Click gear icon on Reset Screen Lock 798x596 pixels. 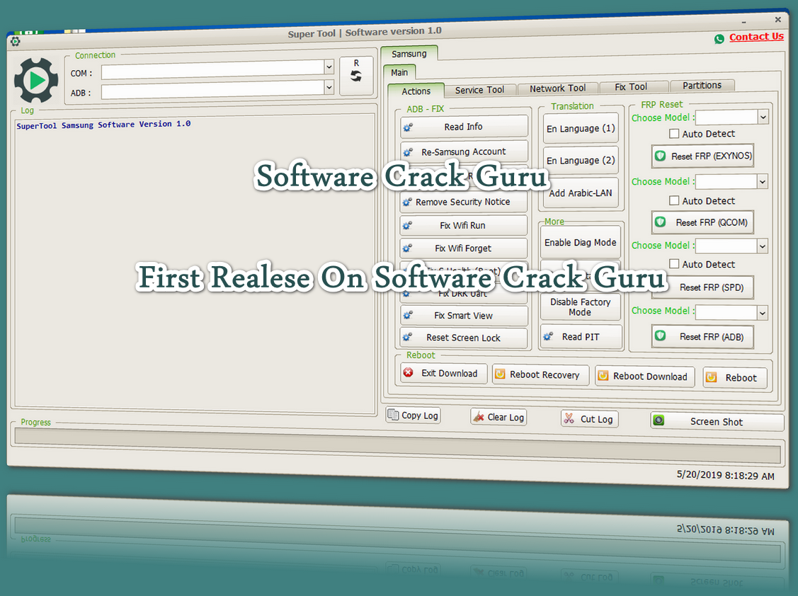(x=408, y=338)
